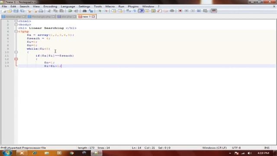
Task: Toggle synchronized horizontal scrolling icon
Action: click(120, 11)
